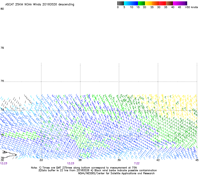The height and width of the screenshot is (175, 199).
Task: Select the green 15–20 knots color segment
Action: [x=141, y=3]
